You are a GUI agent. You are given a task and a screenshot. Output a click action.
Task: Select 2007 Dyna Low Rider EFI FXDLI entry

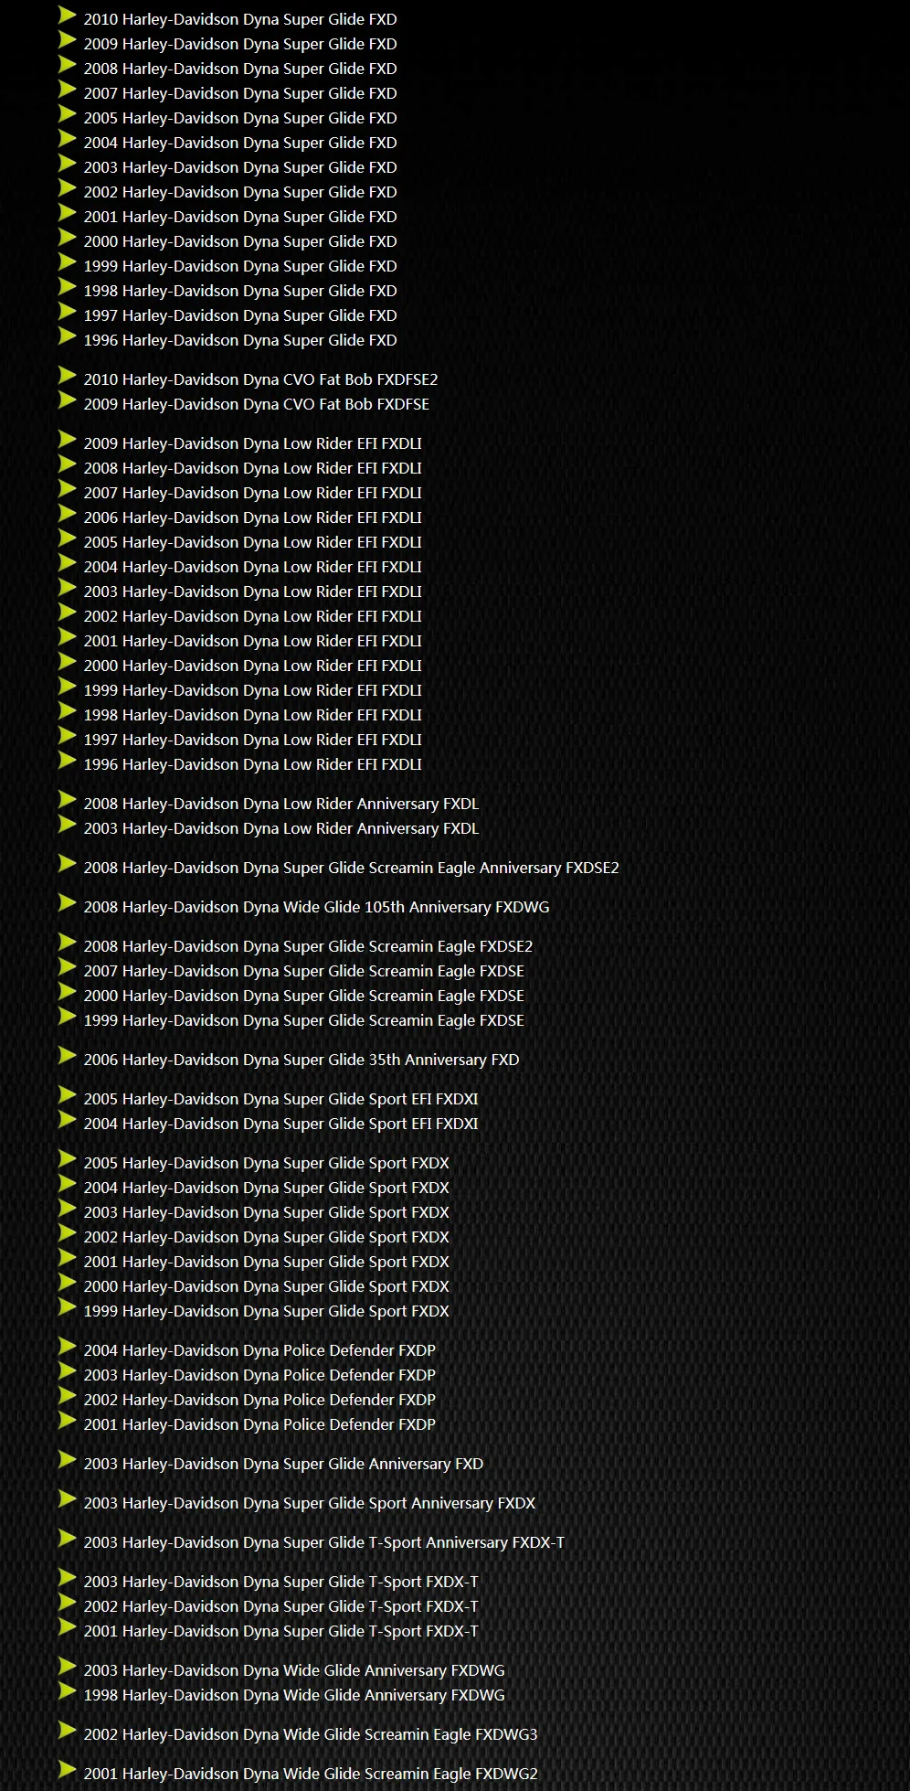point(253,493)
